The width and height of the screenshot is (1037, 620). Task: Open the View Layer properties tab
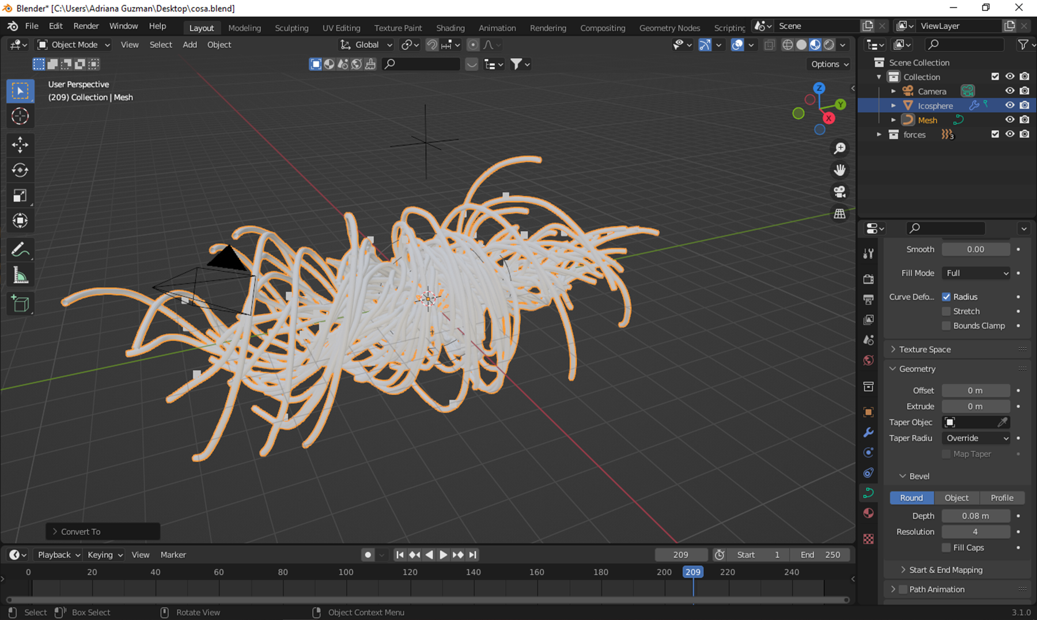pyautogui.click(x=868, y=320)
